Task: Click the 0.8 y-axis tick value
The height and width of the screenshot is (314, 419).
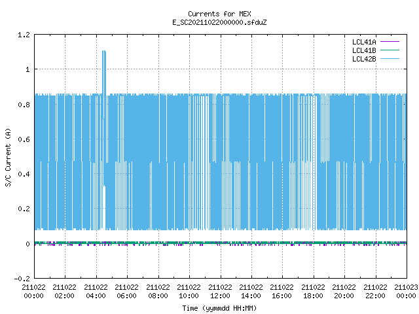Action: (24, 105)
